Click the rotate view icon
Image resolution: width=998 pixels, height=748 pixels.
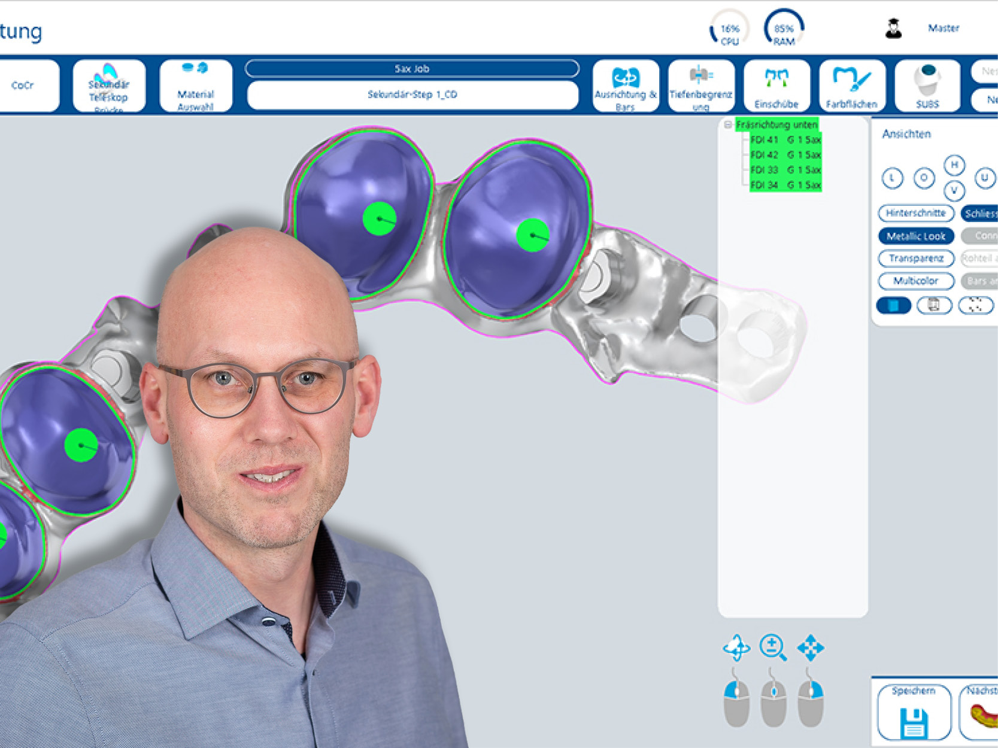736,647
